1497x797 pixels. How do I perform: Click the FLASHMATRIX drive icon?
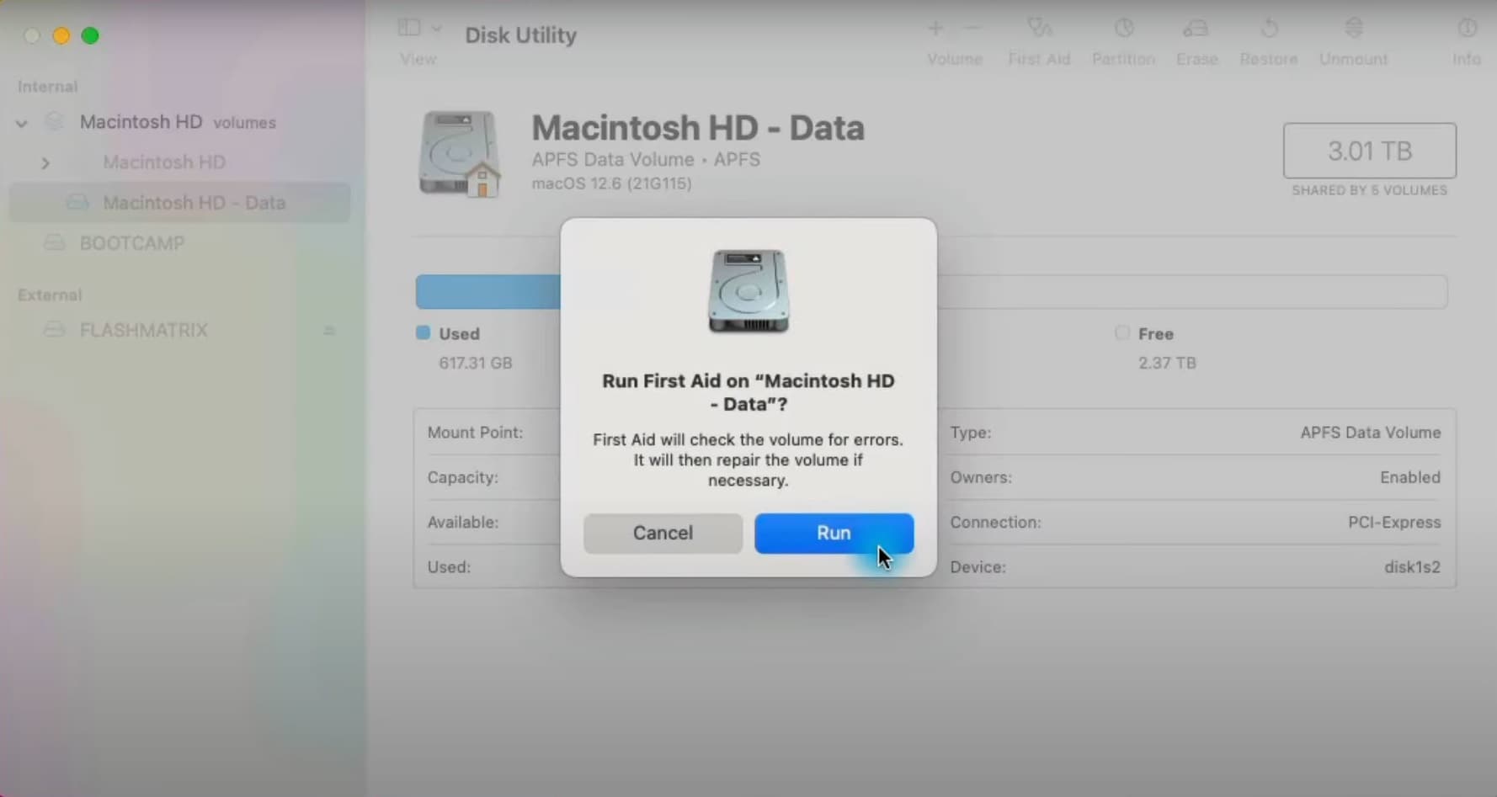(54, 330)
